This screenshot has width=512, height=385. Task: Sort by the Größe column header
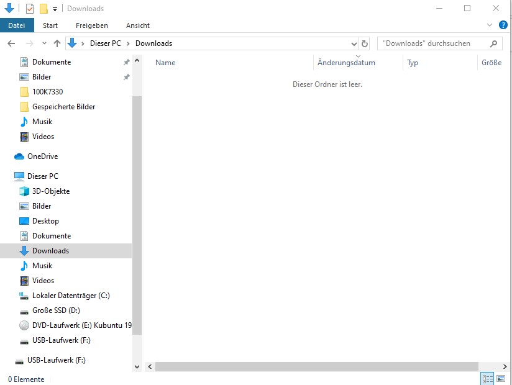click(x=491, y=63)
